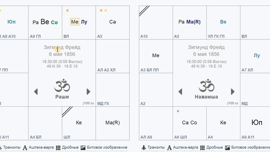Click the next-chart arrow in the Раши chart
The image size is (270, 152).
point(88,92)
